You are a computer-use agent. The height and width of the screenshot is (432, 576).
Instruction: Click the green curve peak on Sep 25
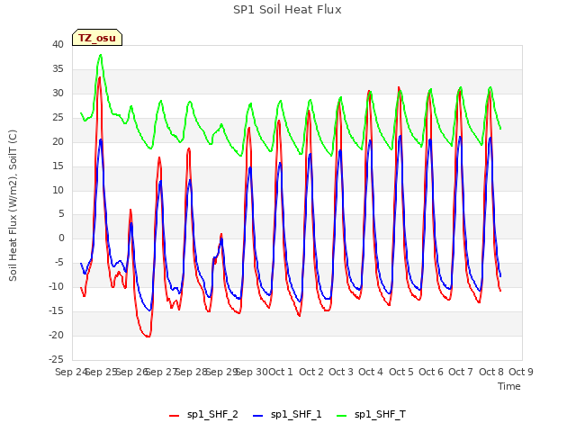[100, 55]
